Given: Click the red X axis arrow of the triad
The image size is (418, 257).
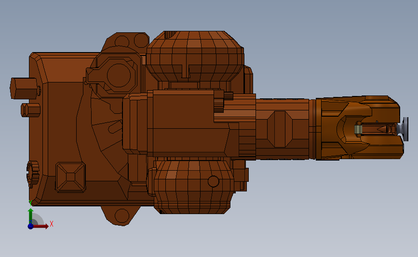Looking at the screenshot, I should pos(41,226).
